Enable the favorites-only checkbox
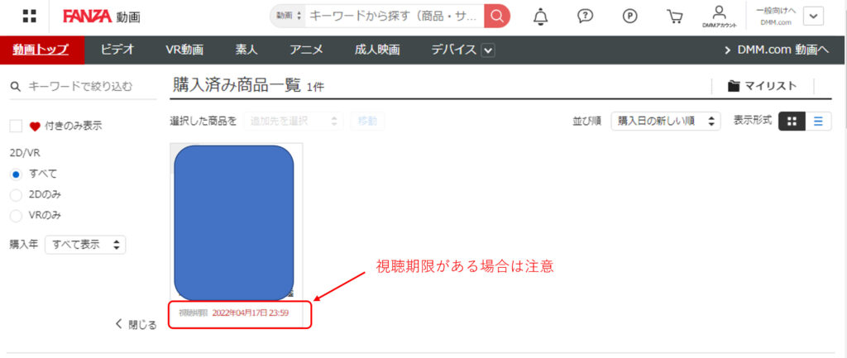Screen dimensions: 847x358 tap(16, 126)
